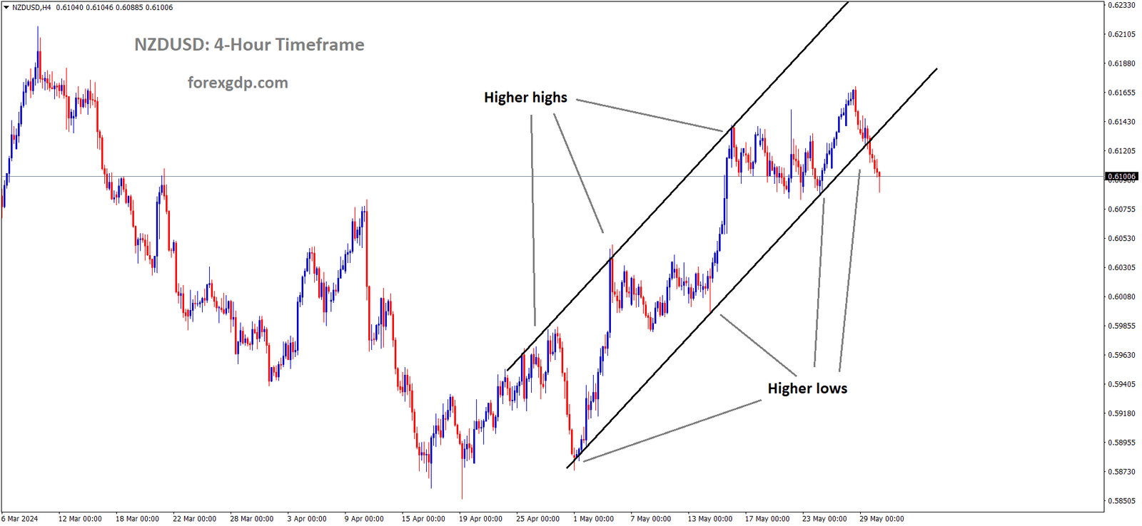Click the 0.59405 price scale value
The image size is (1142, 526).
click(x=1121, y=384)
